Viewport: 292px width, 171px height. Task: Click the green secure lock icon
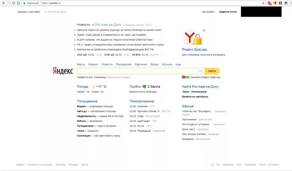[x=24, y=3]
